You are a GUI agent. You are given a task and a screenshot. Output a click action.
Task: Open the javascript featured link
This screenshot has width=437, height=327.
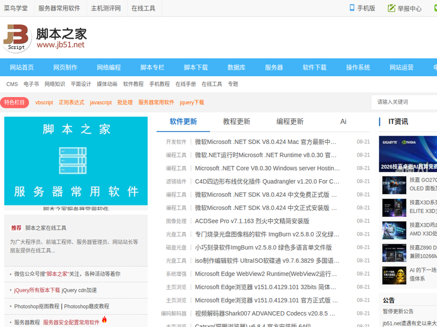point(101,102)
